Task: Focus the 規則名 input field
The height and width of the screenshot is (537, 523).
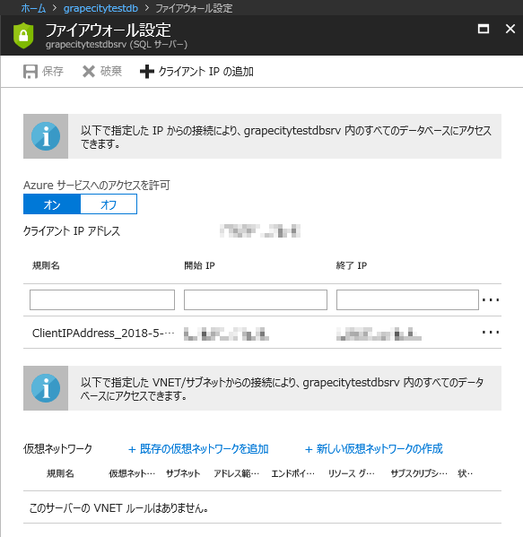Action: click(102, 299)
